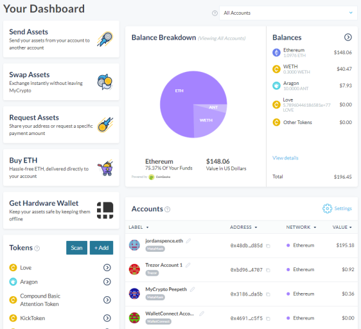Sort accounts by the NETWORK column
This screenshot has height=329, width=361.
pos(301,227)
